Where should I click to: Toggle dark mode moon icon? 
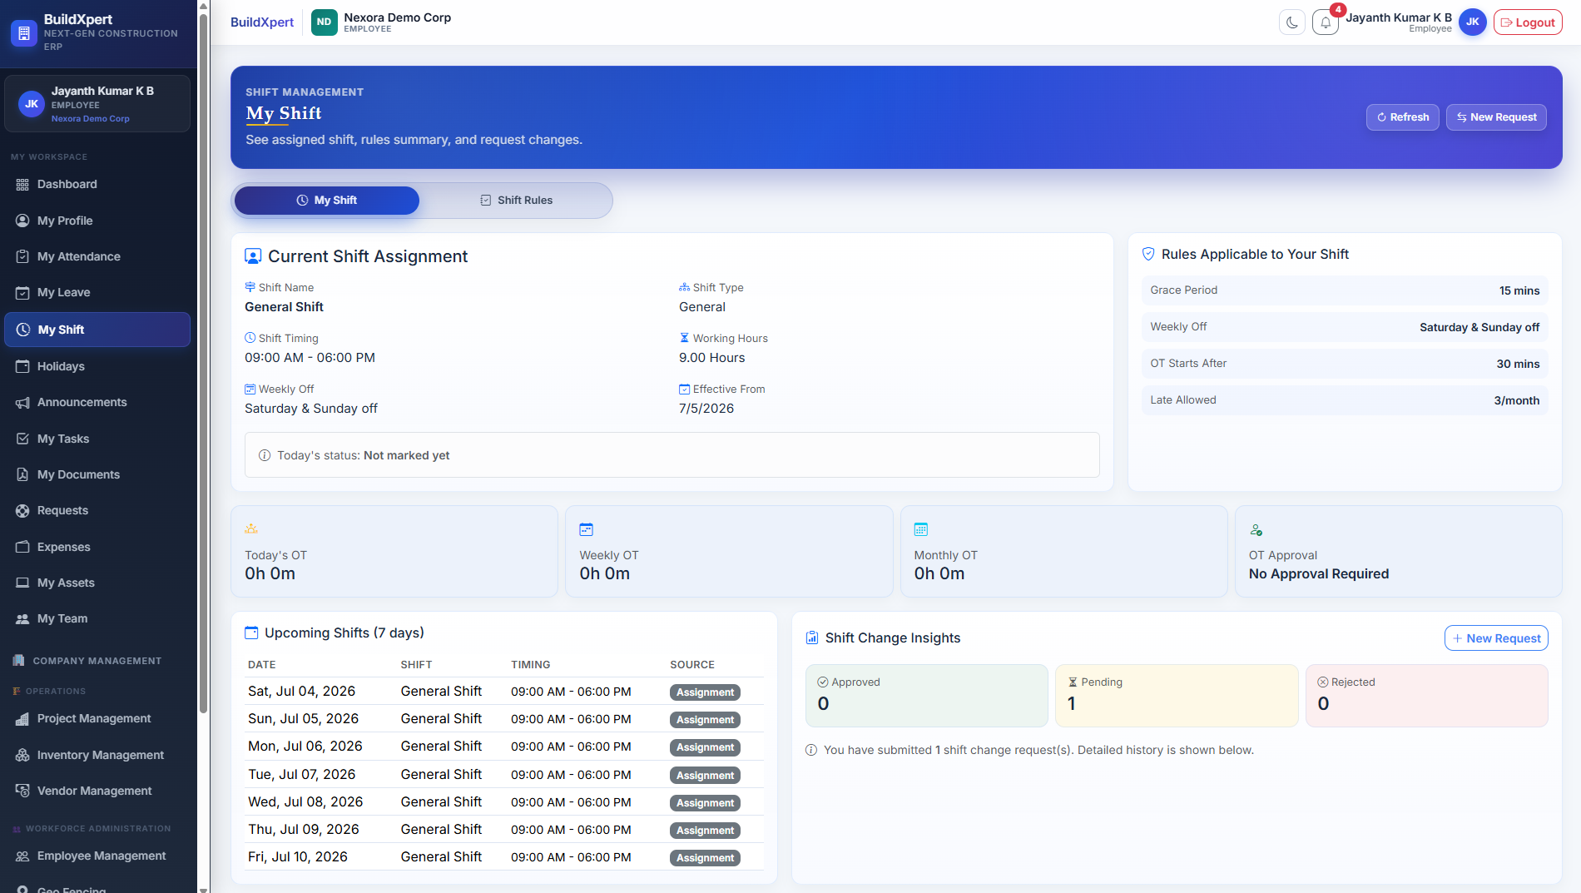(x=1291, y=22)
